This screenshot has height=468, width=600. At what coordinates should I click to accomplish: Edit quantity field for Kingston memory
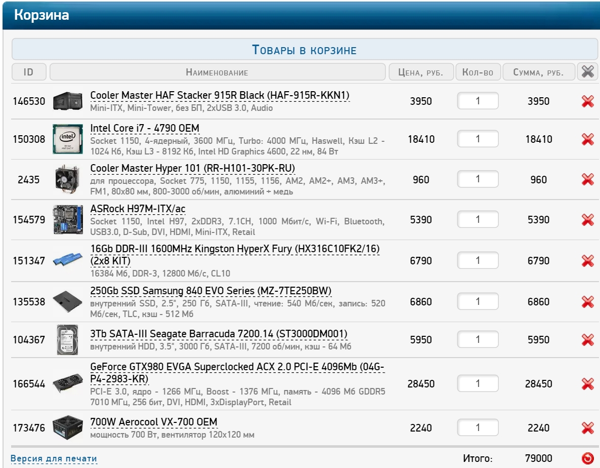point(478,260)
